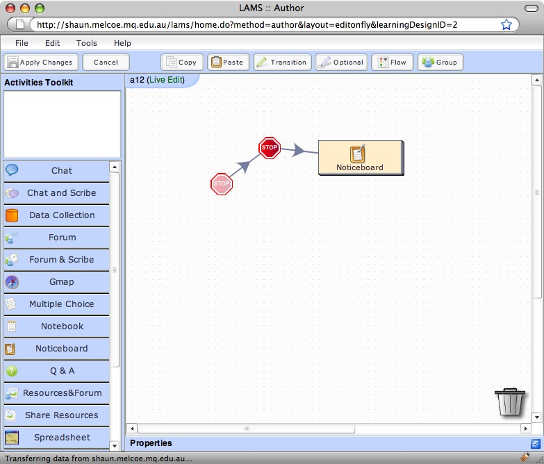This screenshot has width=544, height=464.
Task: Bookmark page with the star icon
Action: pyautogui.click(x=506, y=25)
